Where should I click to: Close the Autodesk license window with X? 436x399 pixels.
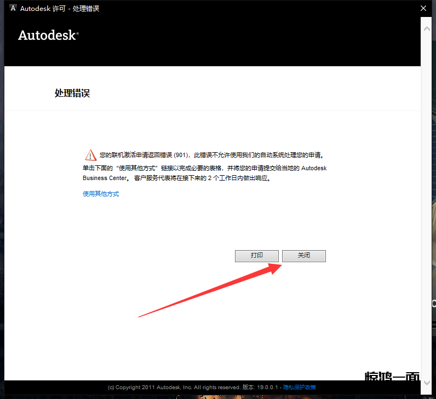pyautogui.click(x=423, y=8)
